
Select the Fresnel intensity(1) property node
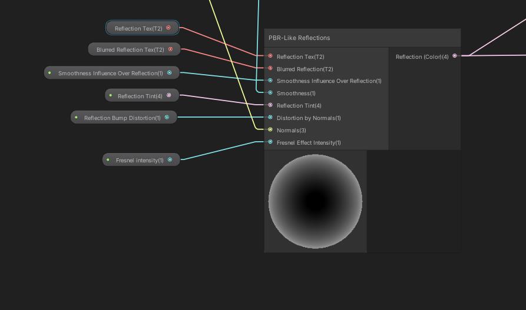click(141, 160)
